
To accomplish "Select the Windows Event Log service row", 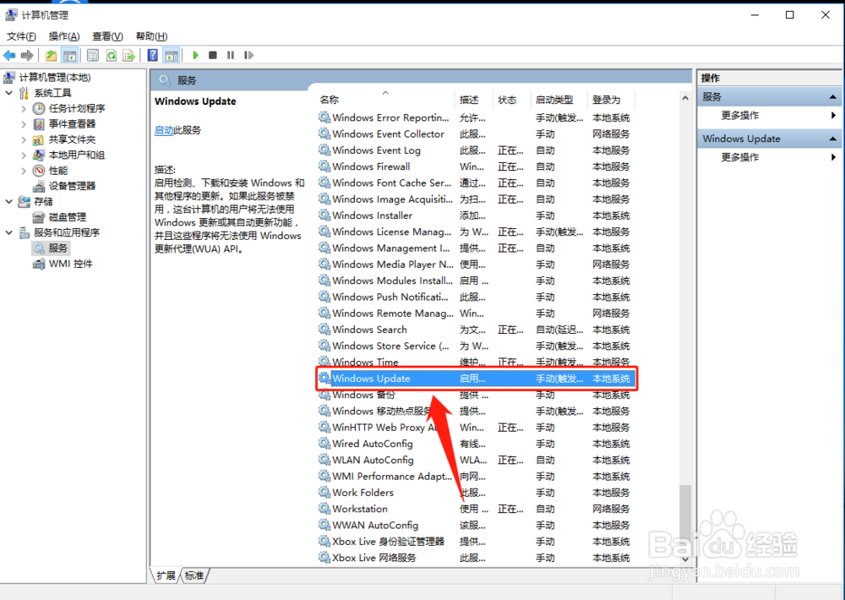I will 477,150.
